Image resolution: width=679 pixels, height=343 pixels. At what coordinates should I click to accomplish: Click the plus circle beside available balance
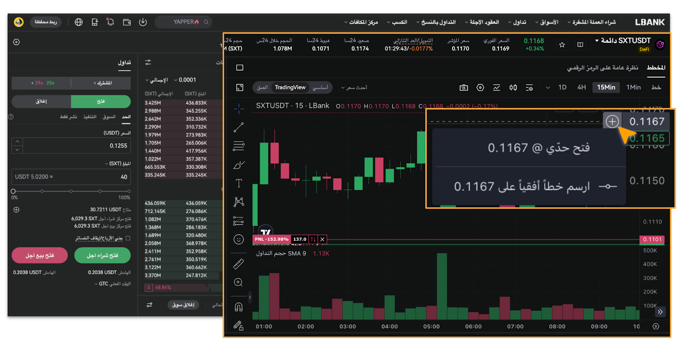[x=17, y=209]
